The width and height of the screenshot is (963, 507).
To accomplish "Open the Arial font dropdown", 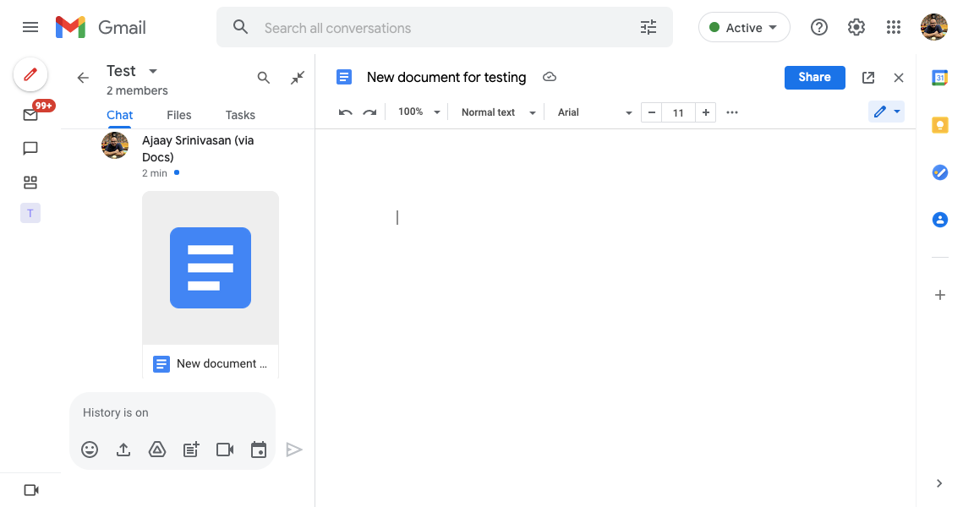I will point(594,112).
